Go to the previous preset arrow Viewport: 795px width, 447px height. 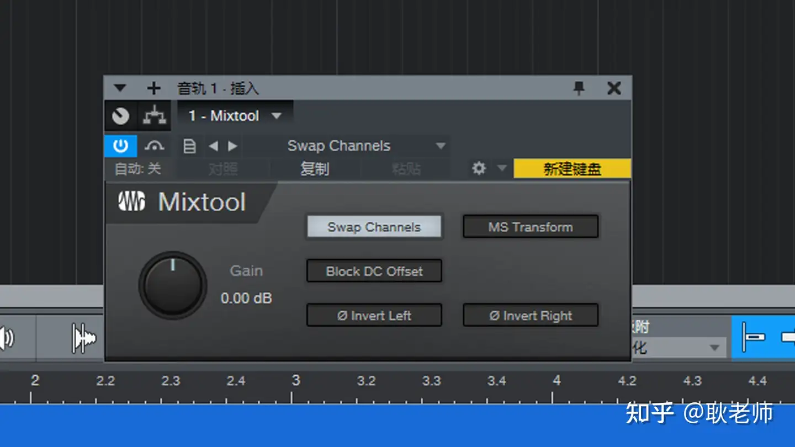(214, 146)
